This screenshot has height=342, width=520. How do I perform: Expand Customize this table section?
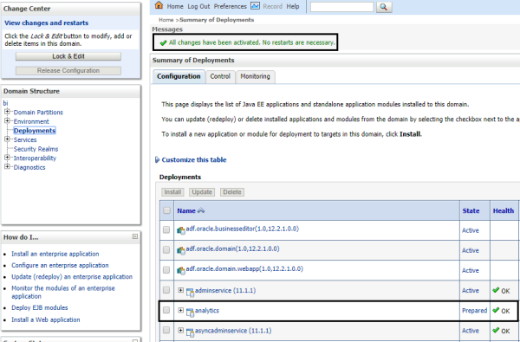(158, 159)
